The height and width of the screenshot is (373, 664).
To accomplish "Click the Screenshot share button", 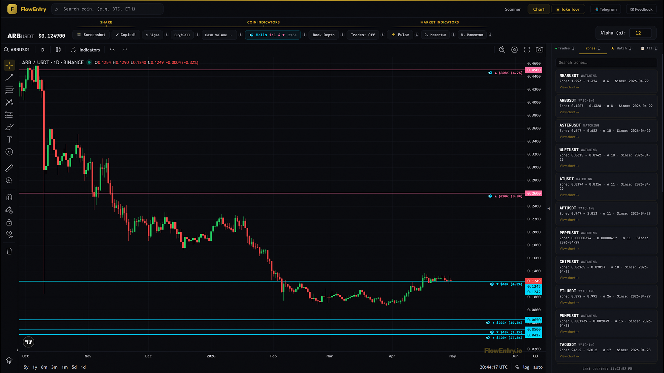I will (x=91, y=35).
